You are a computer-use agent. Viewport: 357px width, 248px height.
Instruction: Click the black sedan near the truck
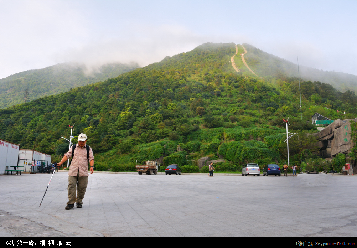(173, 170)
